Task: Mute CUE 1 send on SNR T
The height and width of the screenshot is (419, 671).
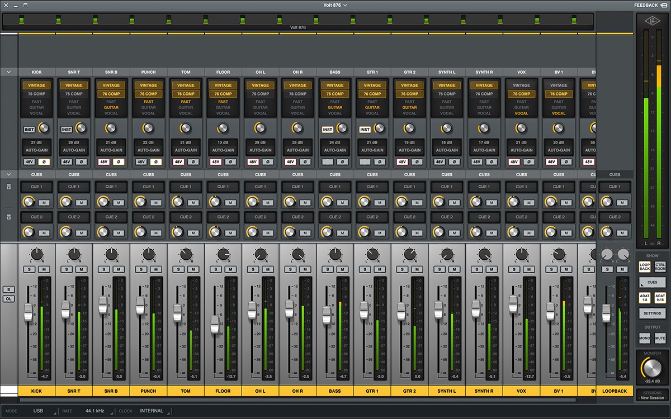Action: point(82,202)
